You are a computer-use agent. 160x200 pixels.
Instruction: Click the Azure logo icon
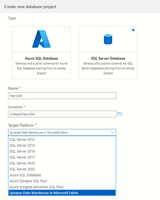coord(42,39)
